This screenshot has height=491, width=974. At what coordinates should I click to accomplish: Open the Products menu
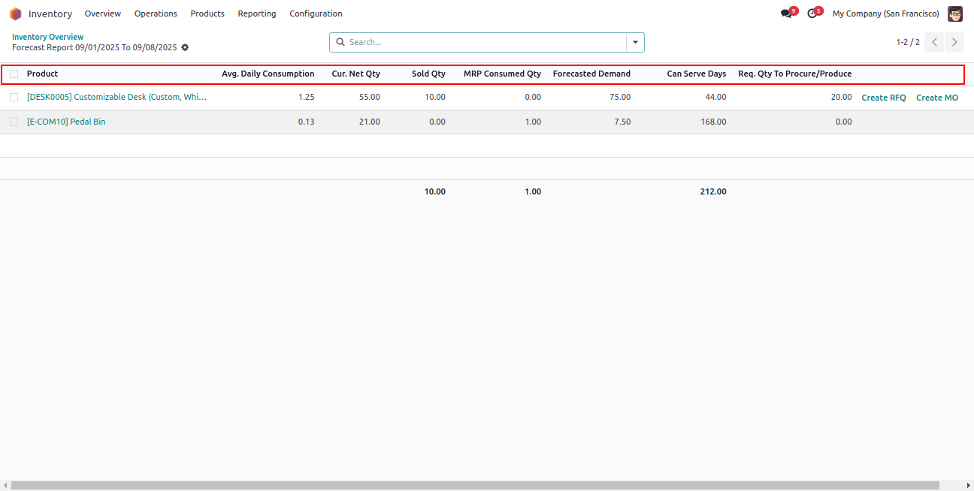pos(207,14)
